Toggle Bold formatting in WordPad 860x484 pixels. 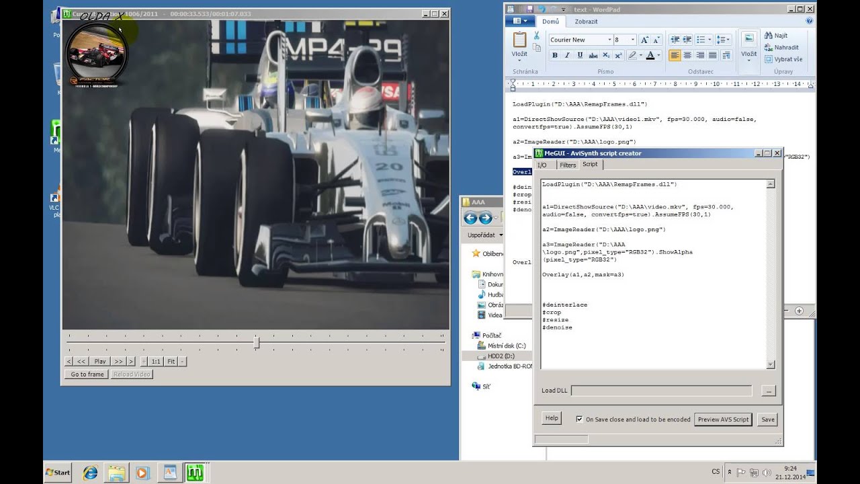tap(554, 56)
